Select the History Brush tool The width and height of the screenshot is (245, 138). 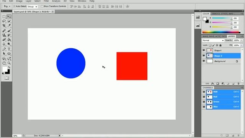click(9, 35)
